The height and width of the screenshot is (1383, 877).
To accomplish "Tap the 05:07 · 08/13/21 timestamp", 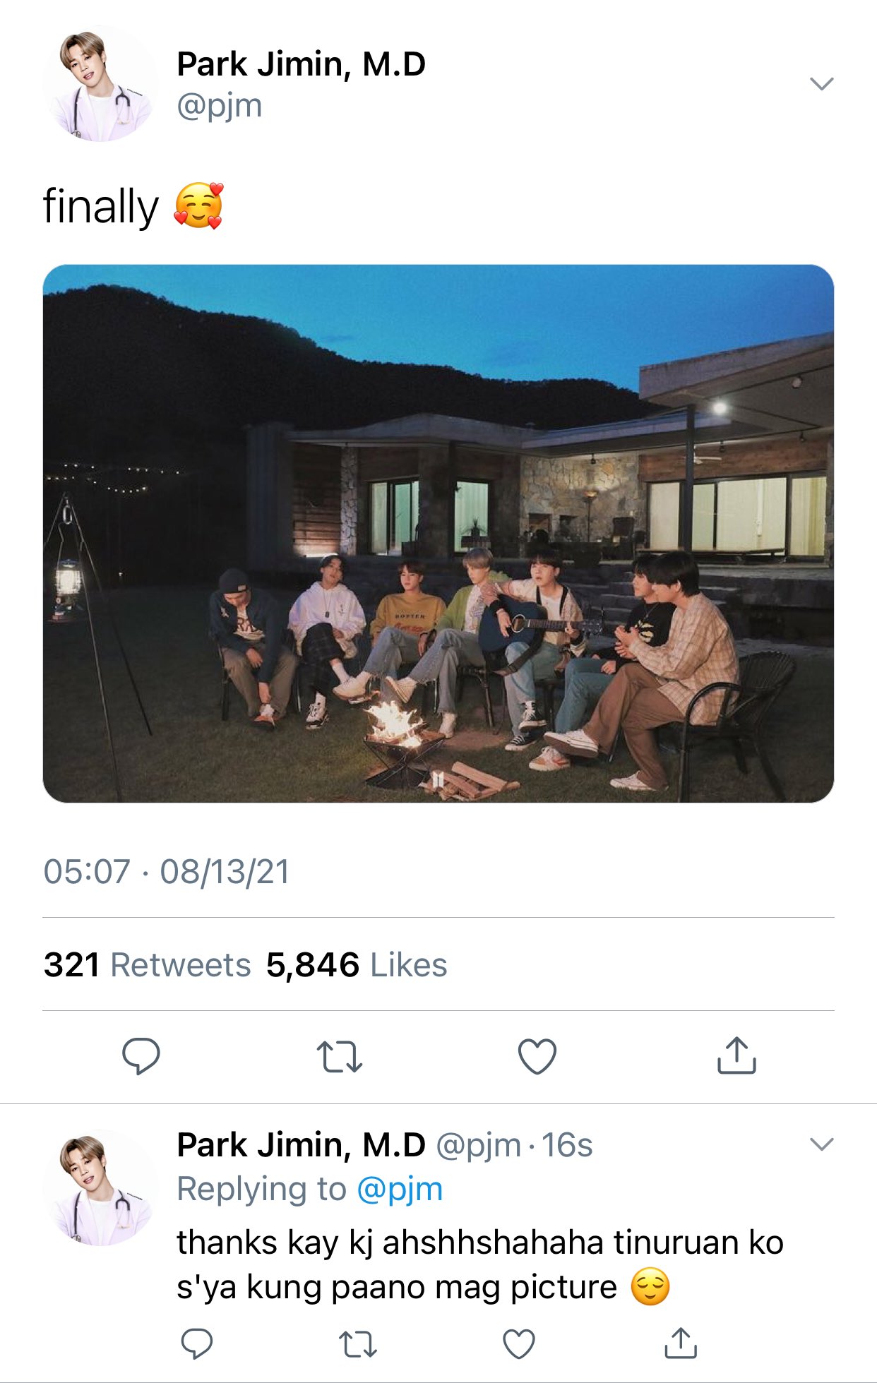I will pyautogui.click(x=167, y=872).
